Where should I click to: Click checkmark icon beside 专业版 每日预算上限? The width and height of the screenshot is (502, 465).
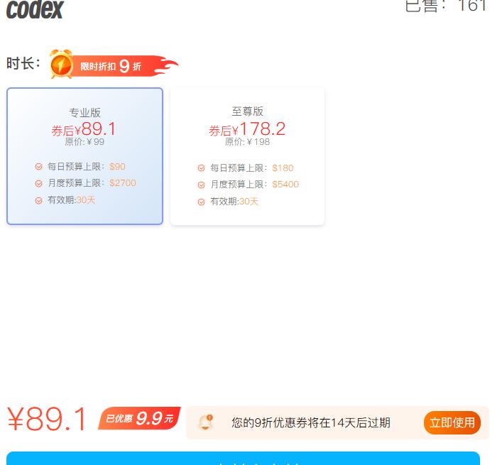pos(39,167)
